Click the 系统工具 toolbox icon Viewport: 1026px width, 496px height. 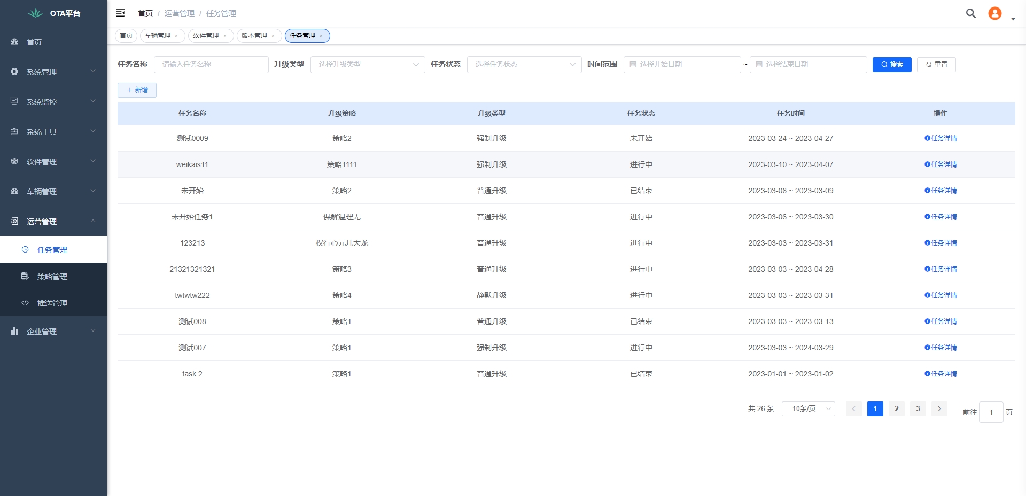point(14,131)
